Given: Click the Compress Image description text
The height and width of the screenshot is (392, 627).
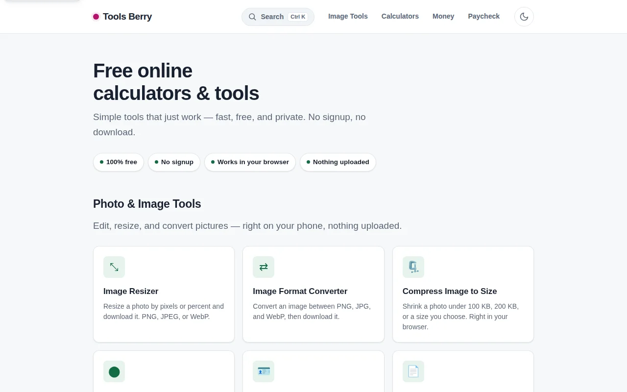Looking at the screenshot, I should (460, 317).
